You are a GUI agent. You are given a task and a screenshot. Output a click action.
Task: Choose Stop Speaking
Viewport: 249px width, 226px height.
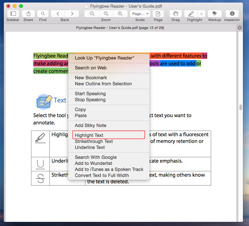point(109,100)
